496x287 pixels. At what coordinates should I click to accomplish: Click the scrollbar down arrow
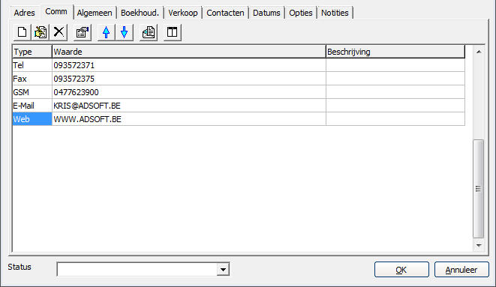tap(479, 245)
